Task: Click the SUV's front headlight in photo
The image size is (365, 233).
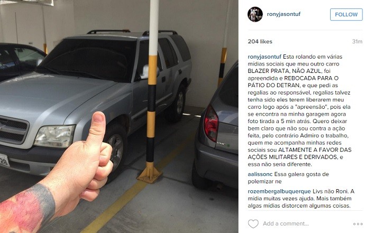Action: (54, 136)
